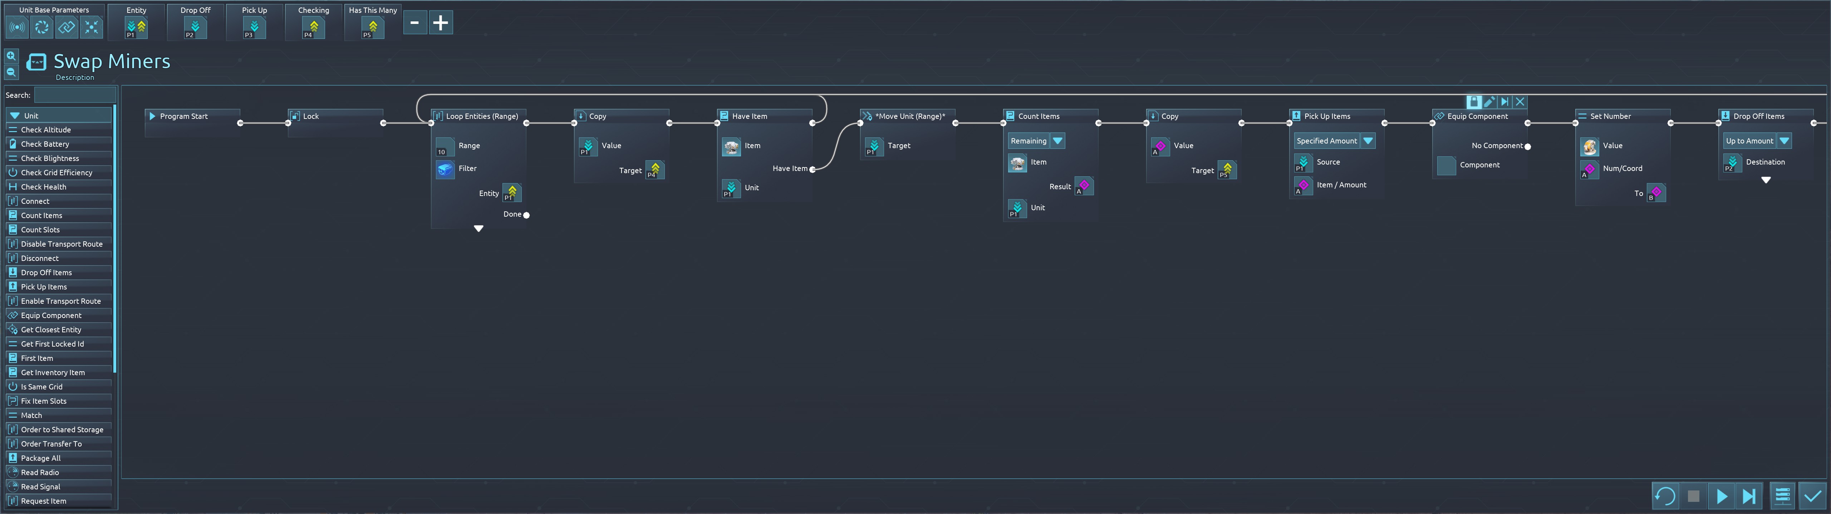Confirm with the checkmark button

1812,496
